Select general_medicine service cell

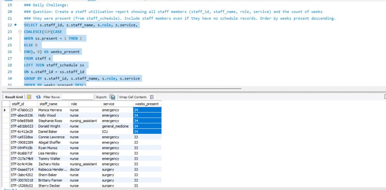click(116, 126)
